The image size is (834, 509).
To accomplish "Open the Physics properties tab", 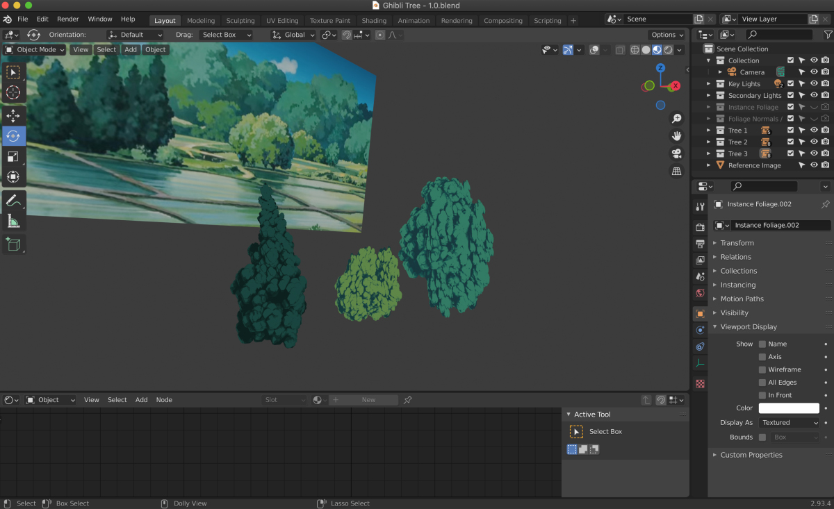I will (700, 330).
